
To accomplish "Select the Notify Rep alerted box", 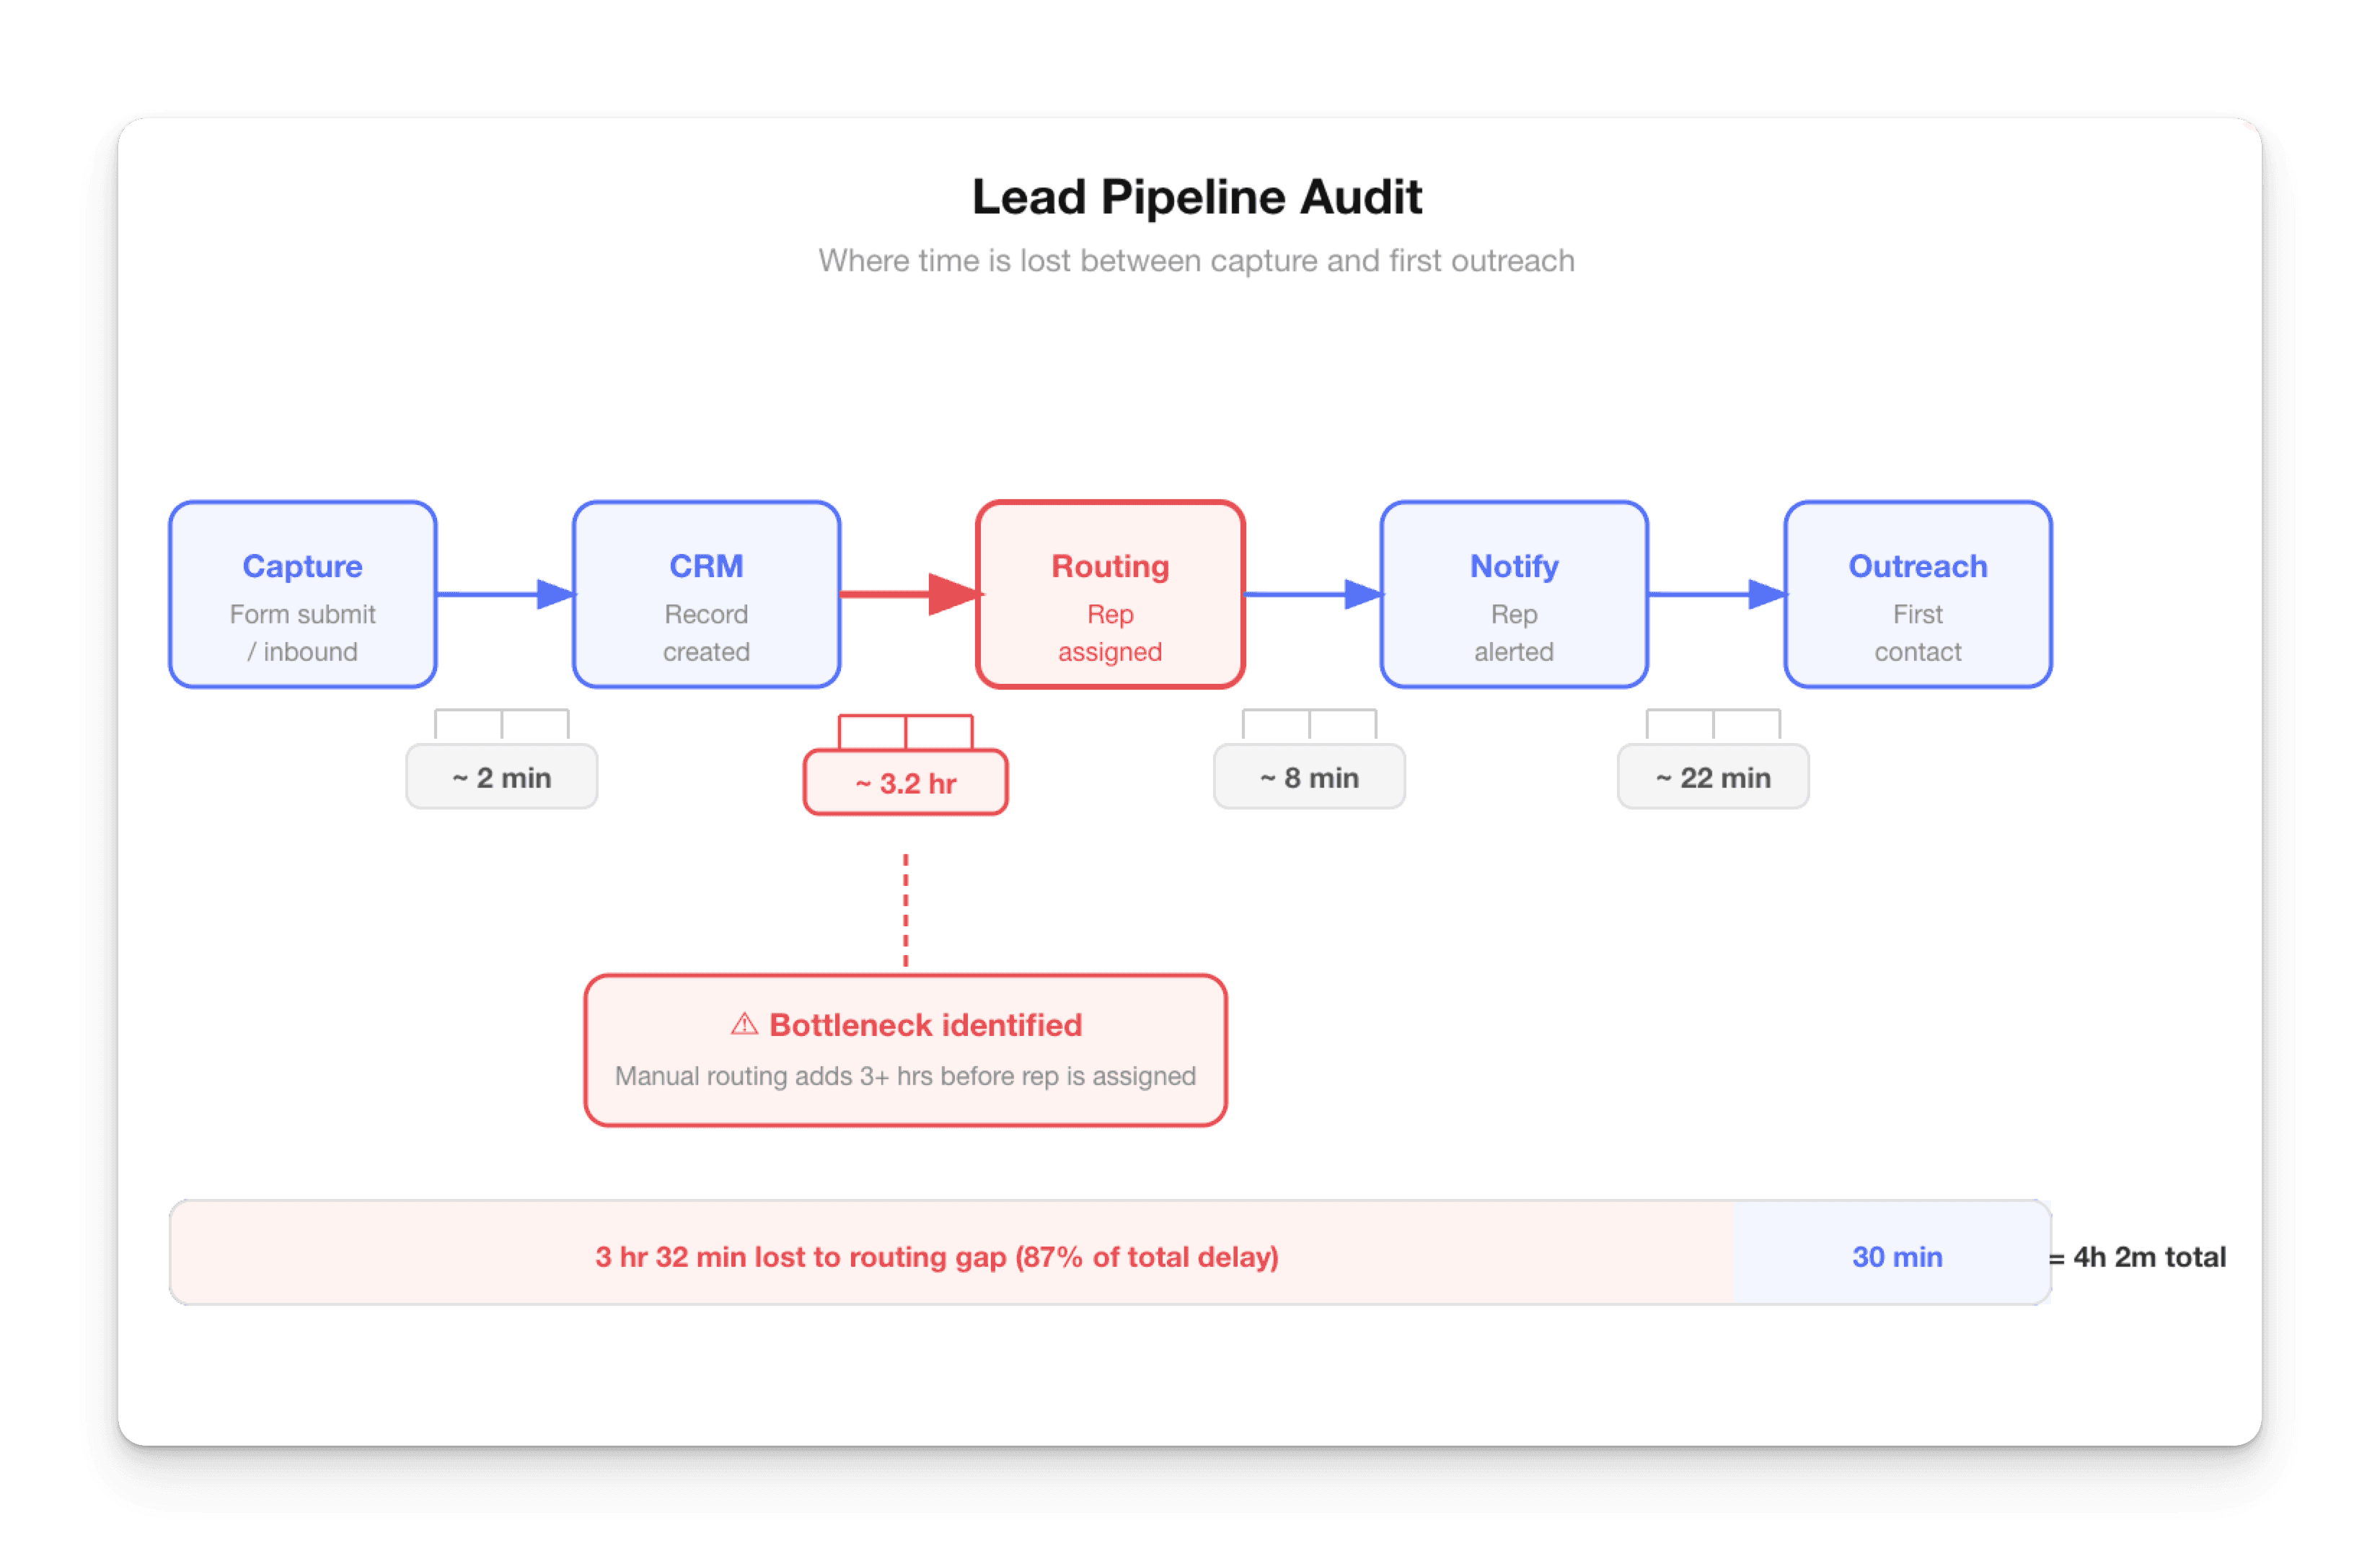I will tap(1514, 594).
